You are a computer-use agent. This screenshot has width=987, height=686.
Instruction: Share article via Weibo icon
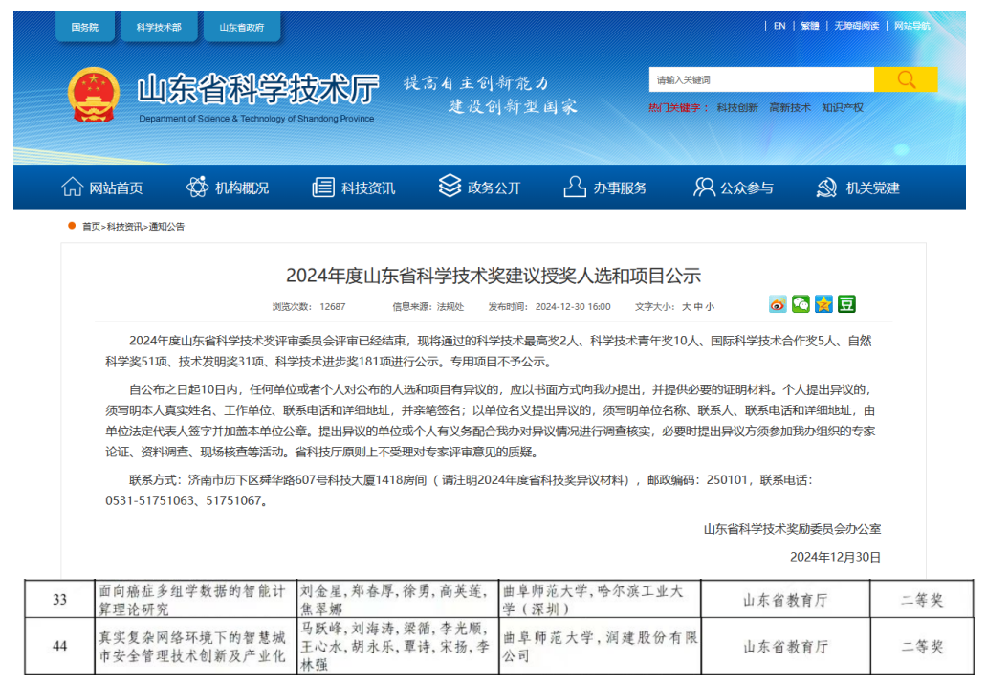778,304
